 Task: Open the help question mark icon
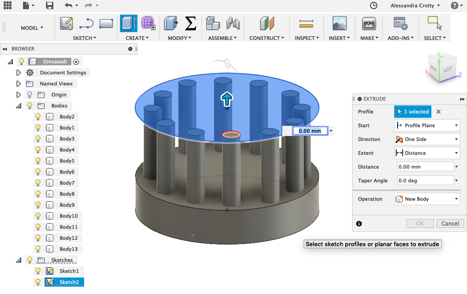coord(454,6)
